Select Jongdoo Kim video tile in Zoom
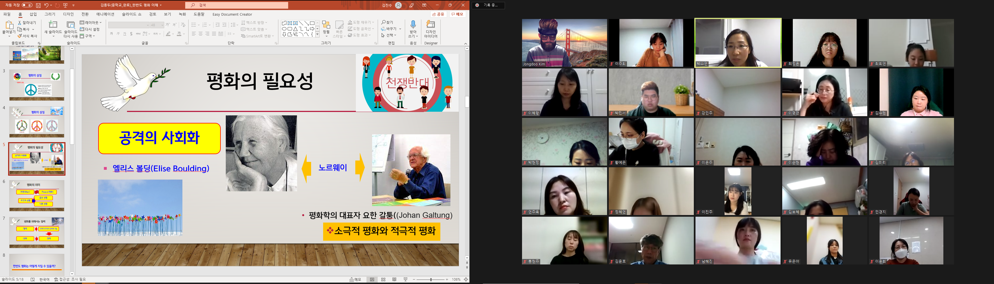Screen dimensions: 994x284 564,43
